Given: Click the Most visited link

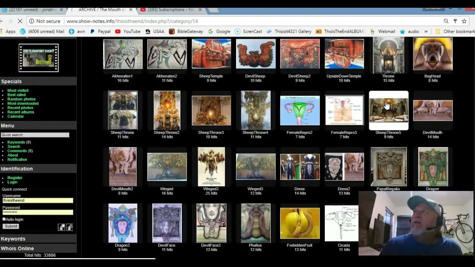Looking at the screenshot, I should pos(18,90).
